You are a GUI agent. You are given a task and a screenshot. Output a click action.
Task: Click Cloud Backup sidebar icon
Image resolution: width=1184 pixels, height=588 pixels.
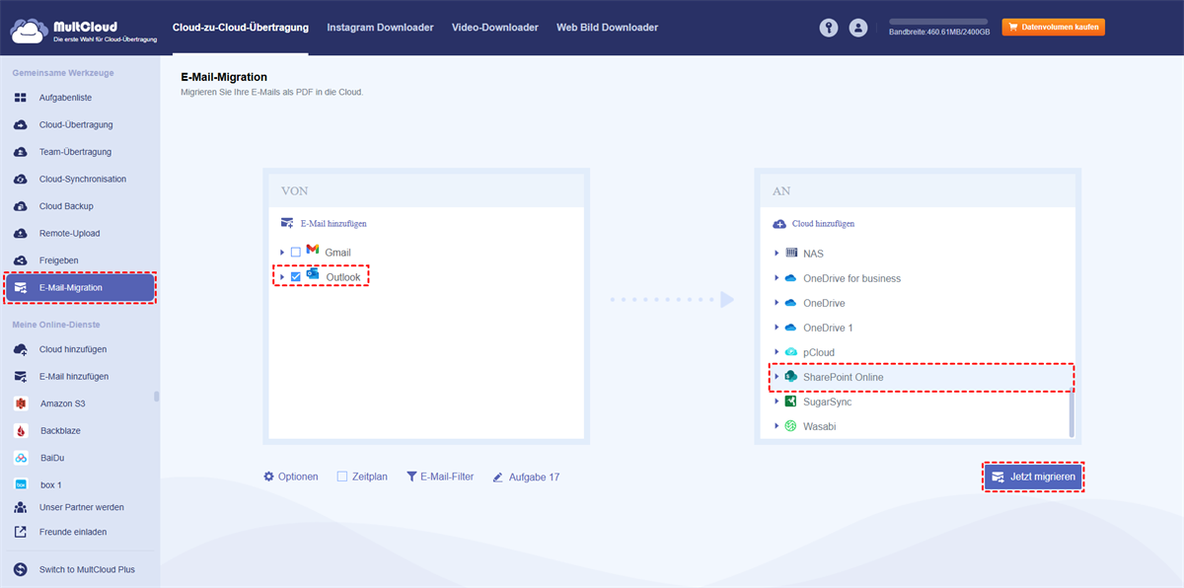point(21,206)
